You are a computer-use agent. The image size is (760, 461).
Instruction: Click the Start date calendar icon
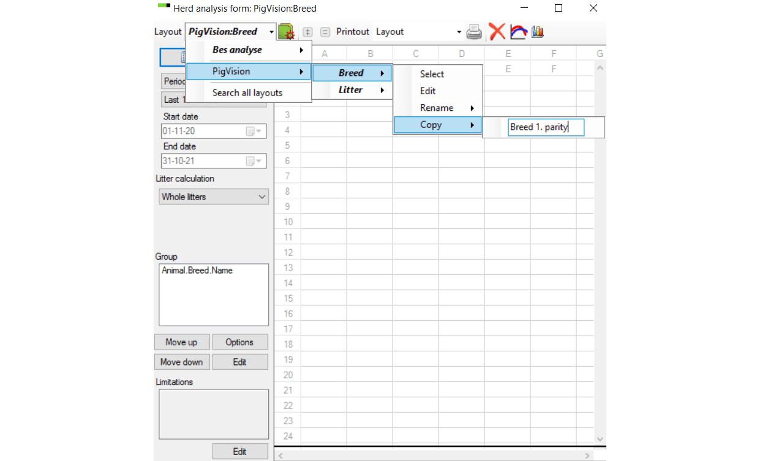pos(250,131)
